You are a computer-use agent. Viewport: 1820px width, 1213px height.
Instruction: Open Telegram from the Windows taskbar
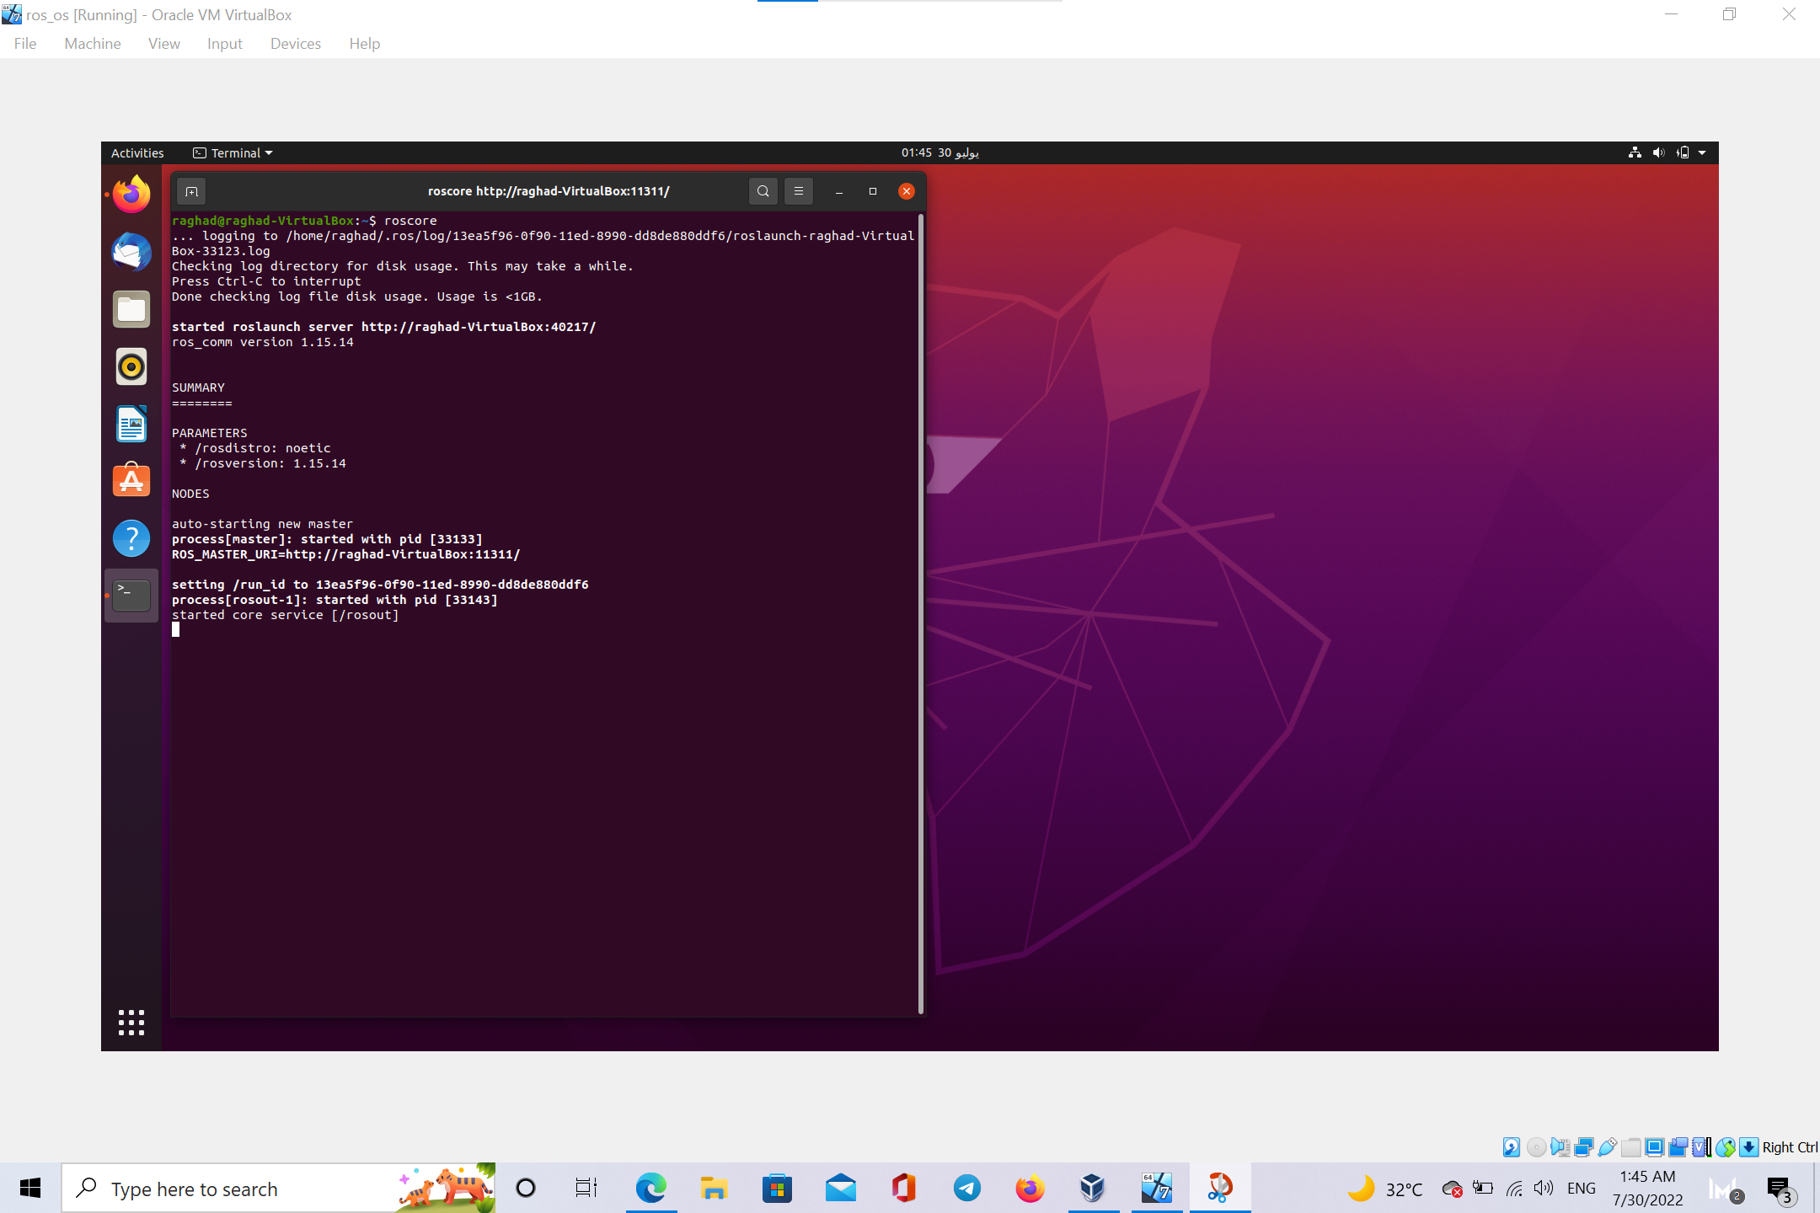point(966,1189)
